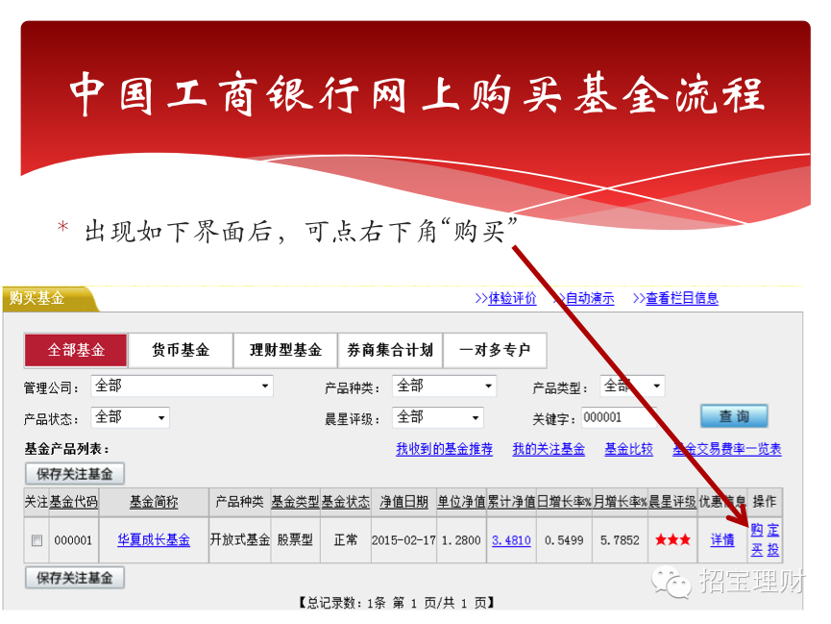Open the 详情 details link
This screenshot has height=624, width=831.
pyautogui.click(x=722, y=540)
